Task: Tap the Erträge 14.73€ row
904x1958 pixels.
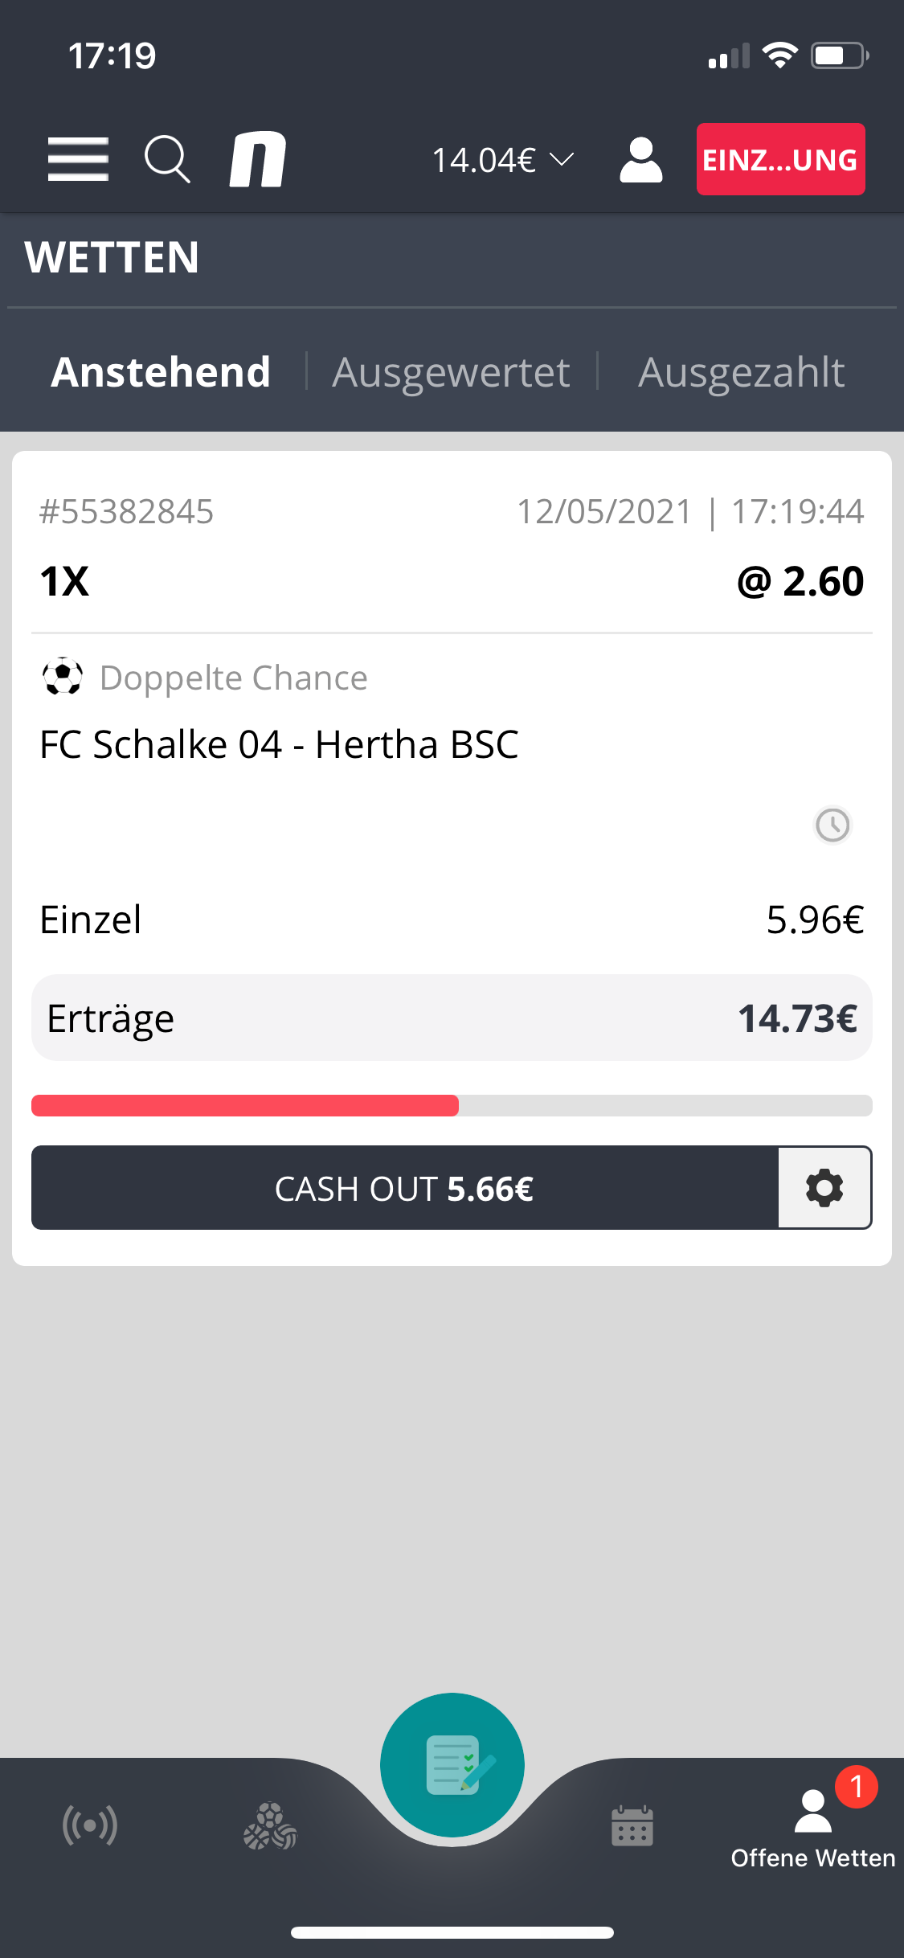Action: coord(452,1018)
